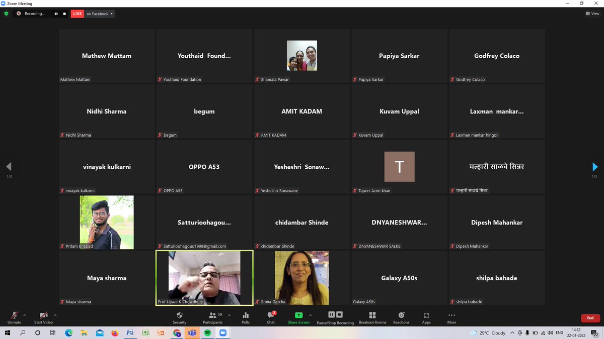The height and width of the screenshot is (339, 604).
Task: Select Prof Ujjwal K Chowdhury's video tile
Action: tap(204, 278)
